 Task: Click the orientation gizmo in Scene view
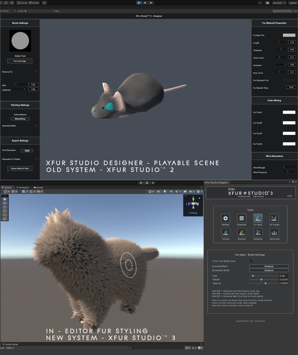193,203
